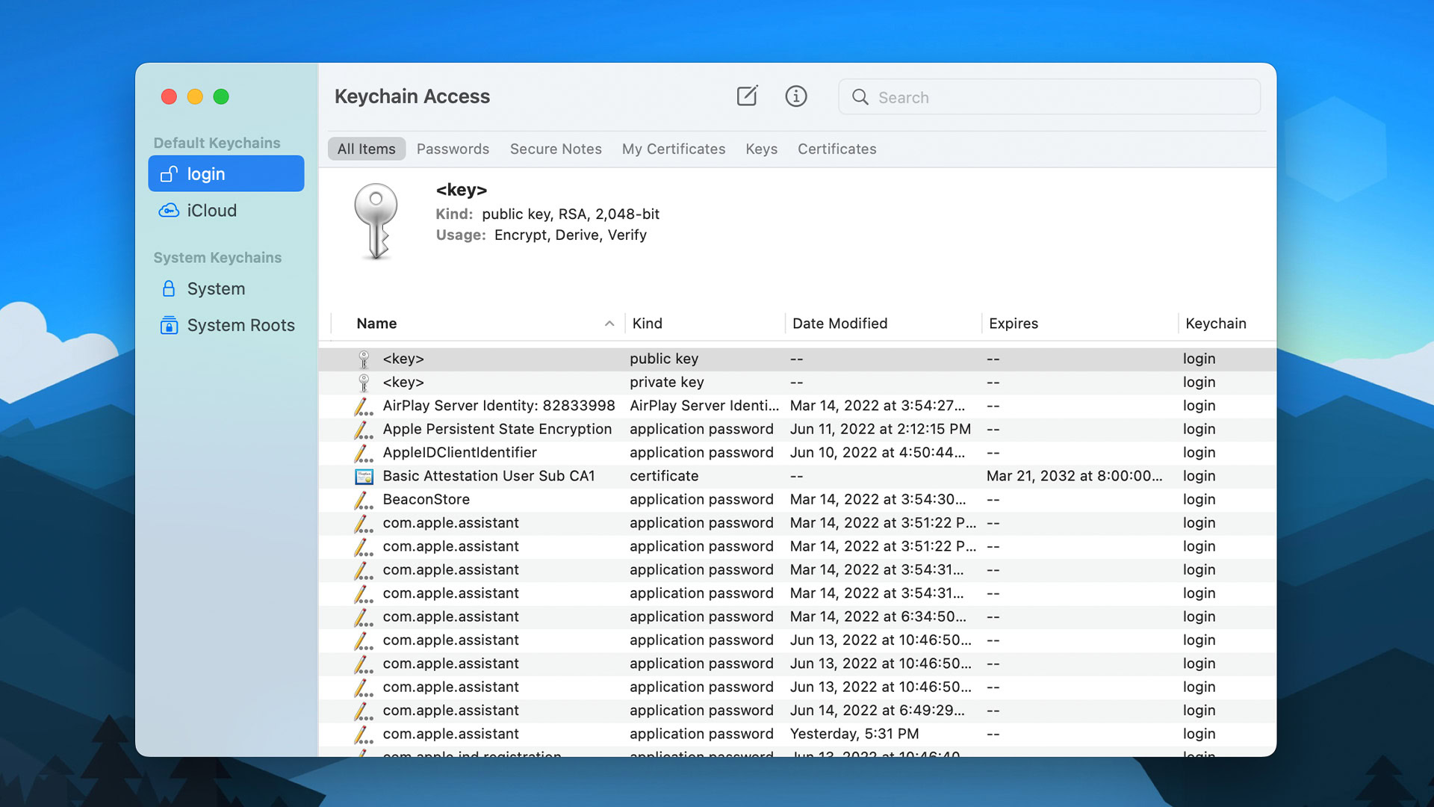Select the iCloud keychain in sidebar

click(x=212, y=210)
